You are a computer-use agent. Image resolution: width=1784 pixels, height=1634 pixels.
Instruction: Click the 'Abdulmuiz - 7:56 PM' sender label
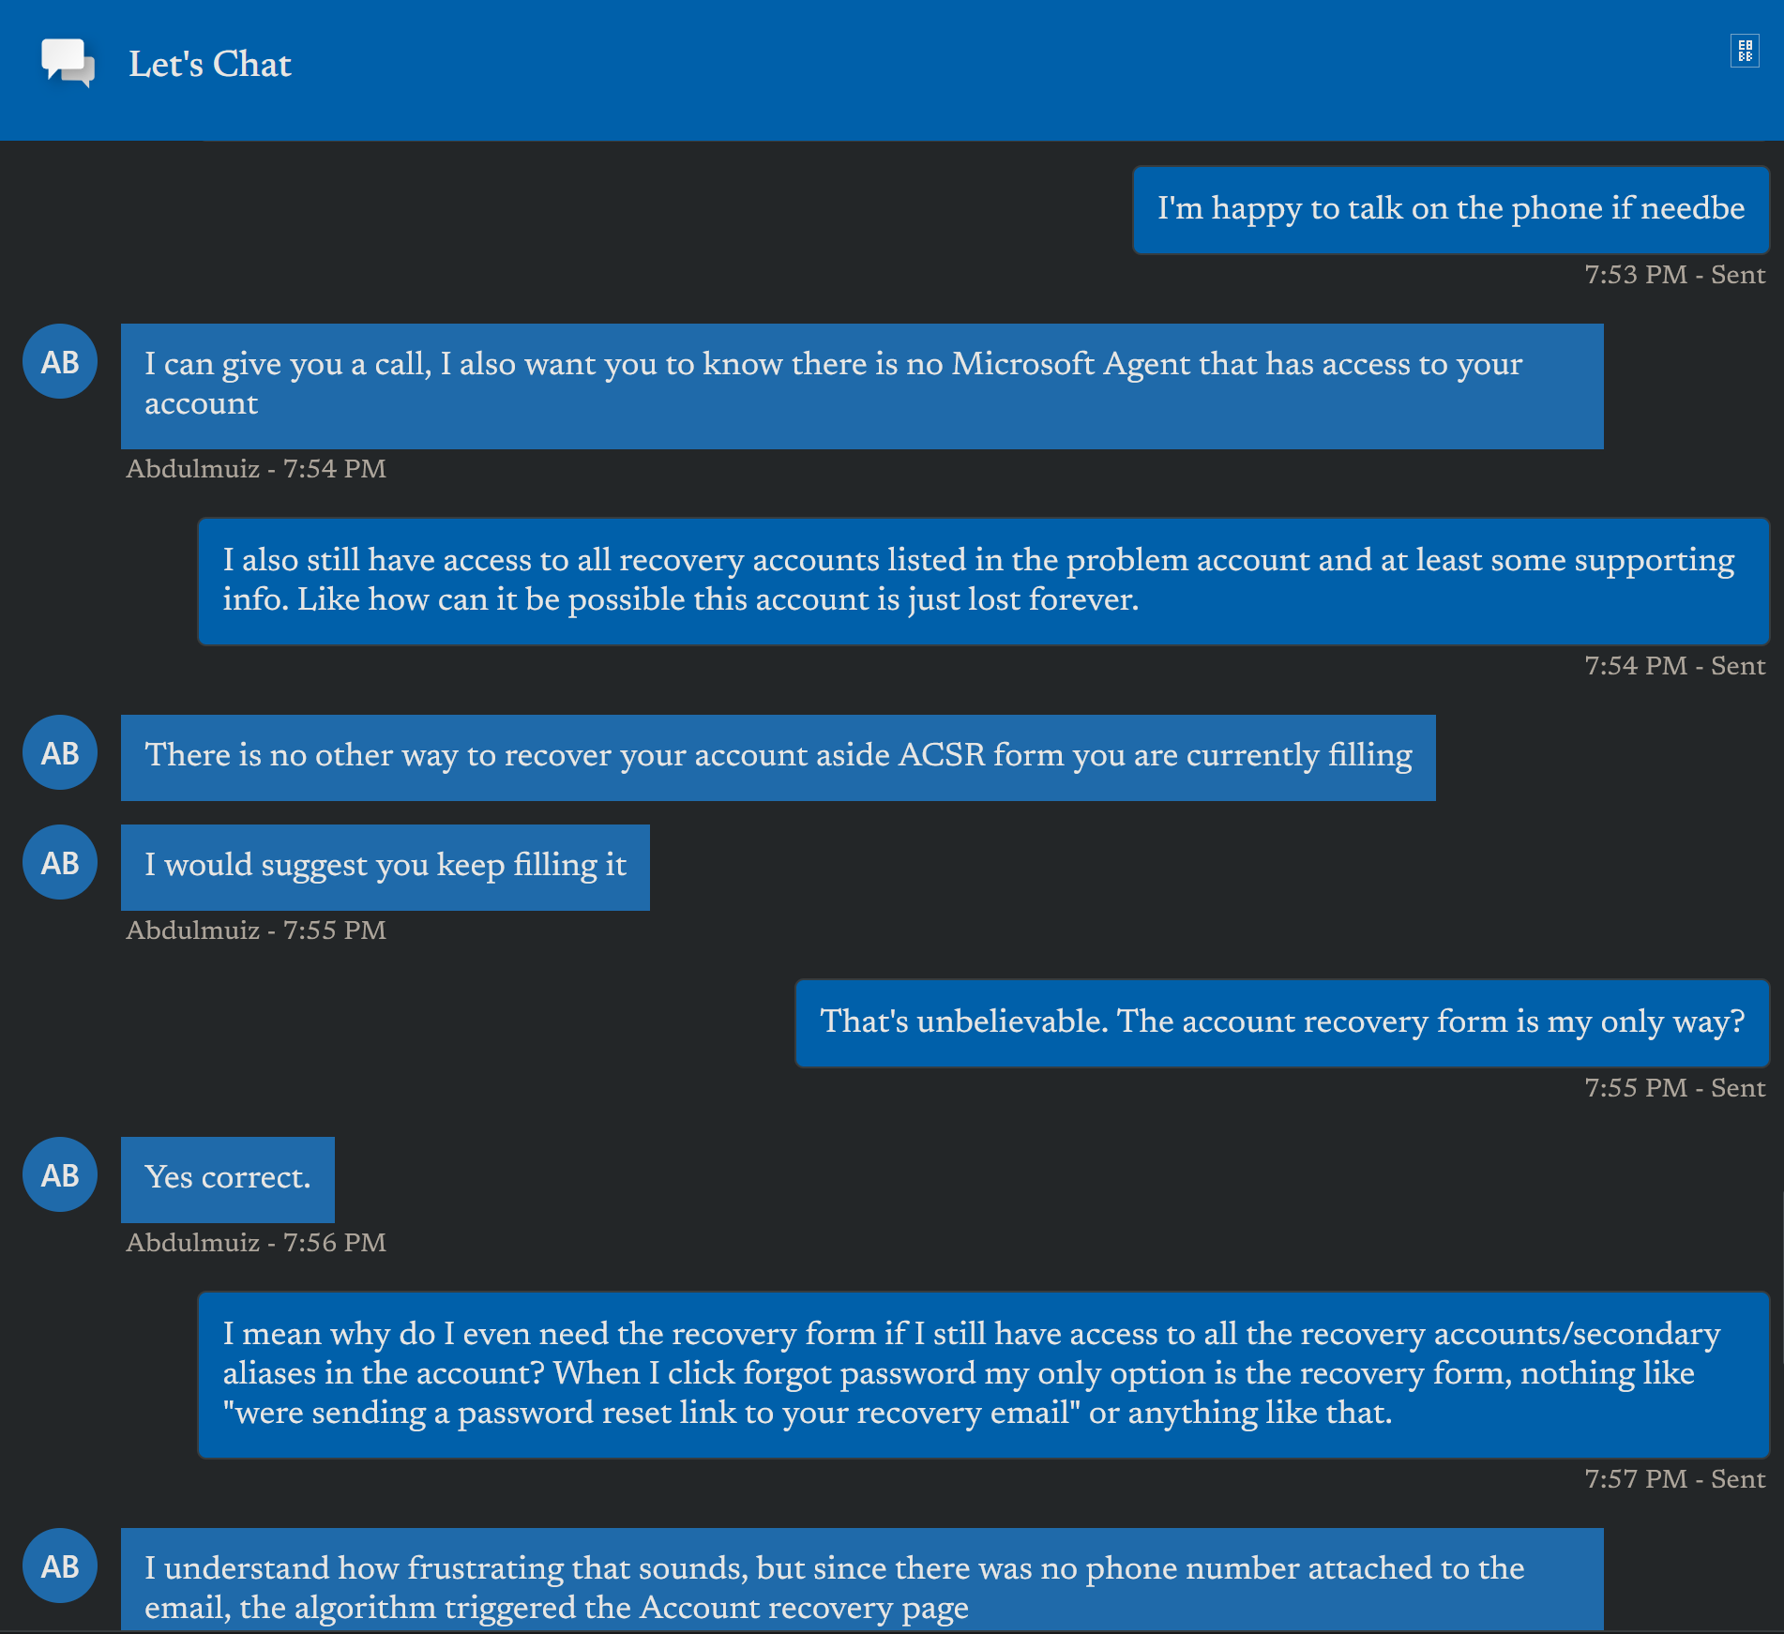click(256, 1243)
